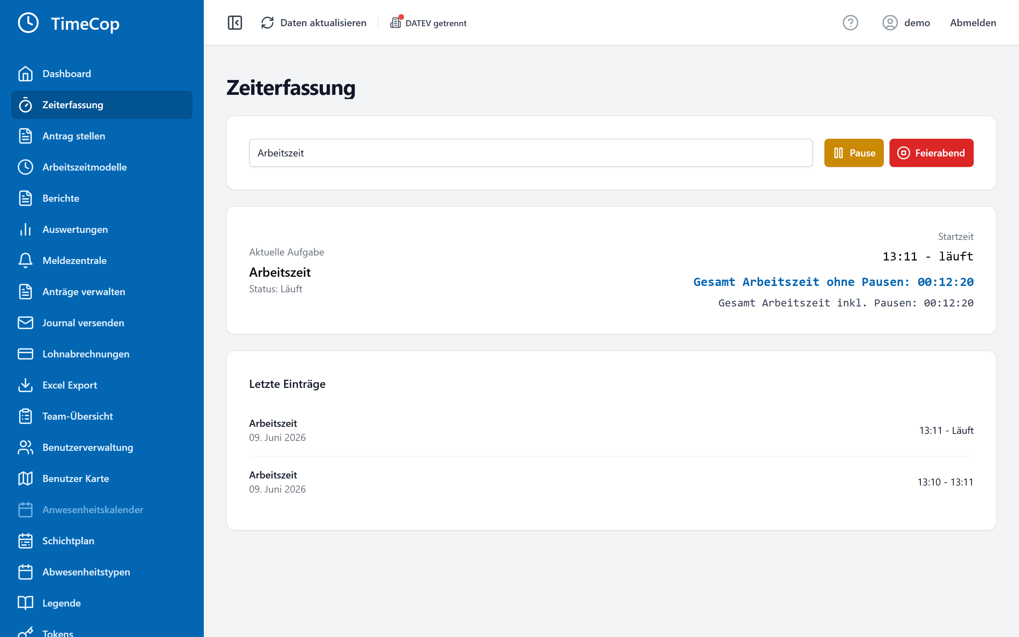Click the Meldezentrale bell icon
This screenshot has height=637, width=1019.
pyautogui.click(x=25, y=261)
